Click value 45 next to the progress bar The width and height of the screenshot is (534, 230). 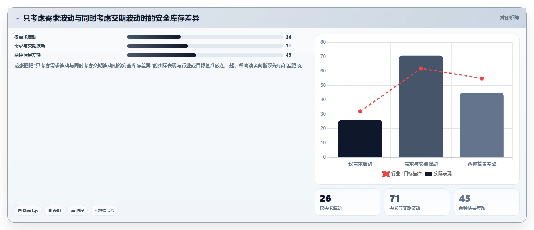[288, 55]
